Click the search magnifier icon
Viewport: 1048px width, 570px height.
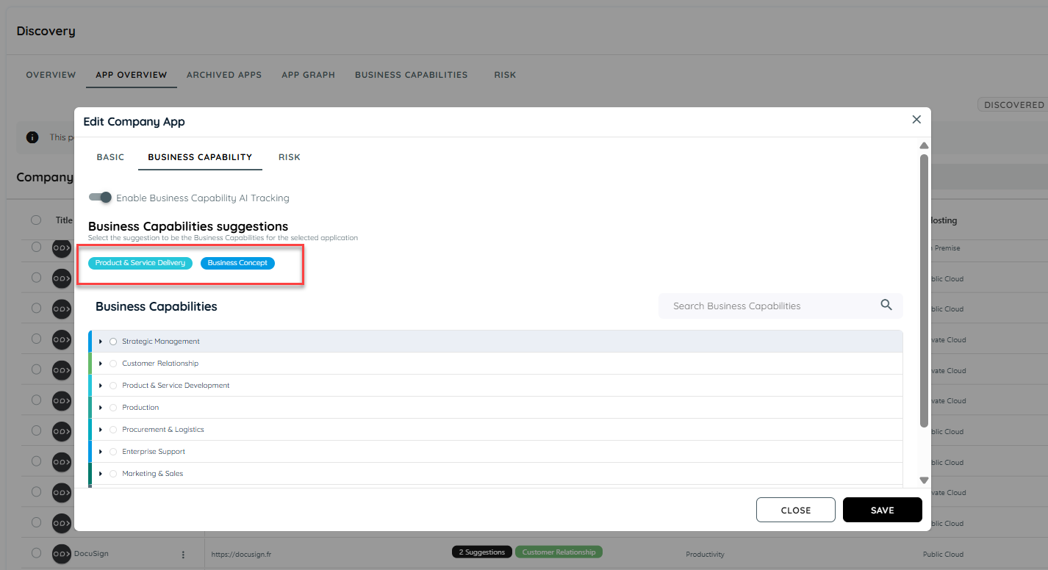click(x=886, y=305)
